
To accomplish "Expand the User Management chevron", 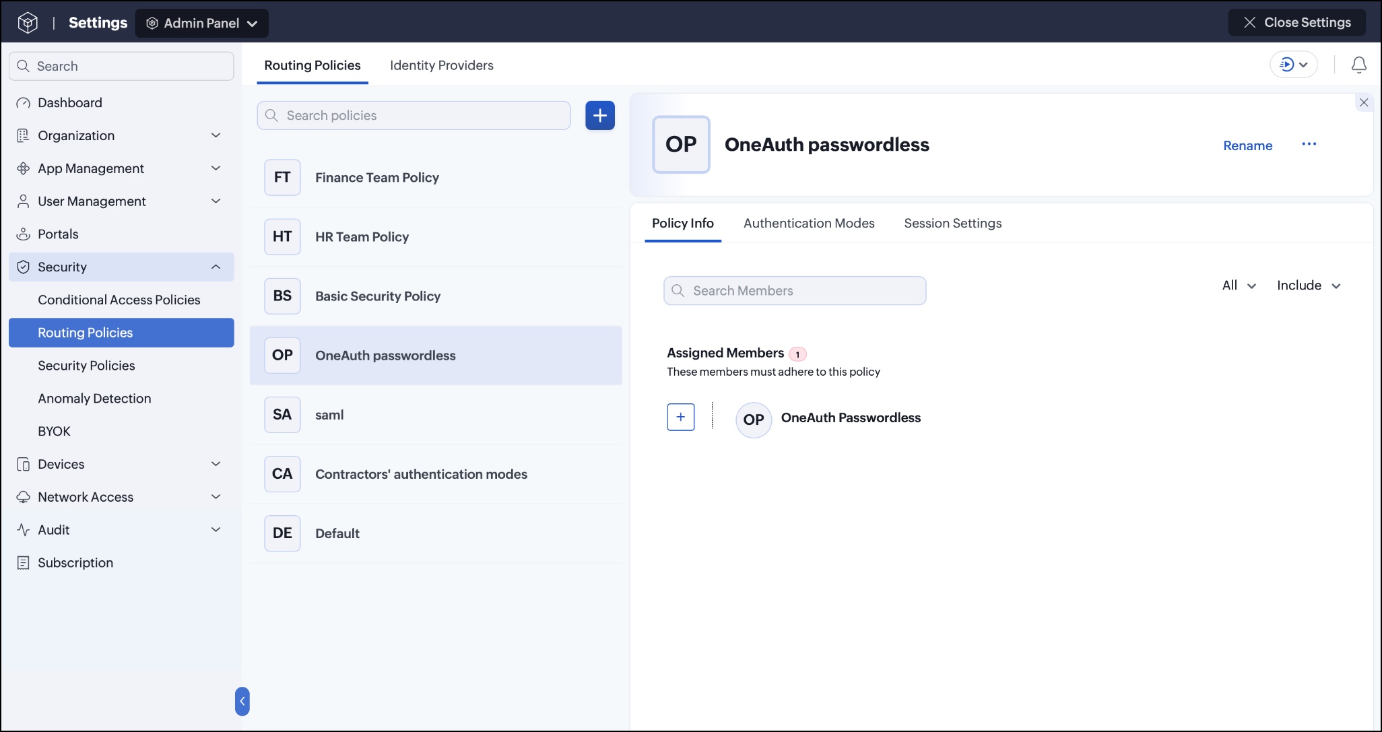I will click(216, 201).
